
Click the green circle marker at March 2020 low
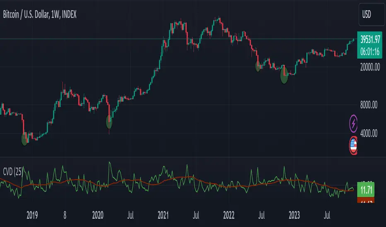[x=109, y=121]
